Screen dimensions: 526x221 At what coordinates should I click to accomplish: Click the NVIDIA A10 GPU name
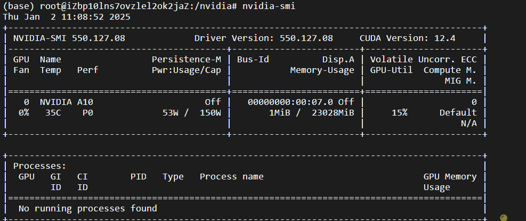click(67, 102)
